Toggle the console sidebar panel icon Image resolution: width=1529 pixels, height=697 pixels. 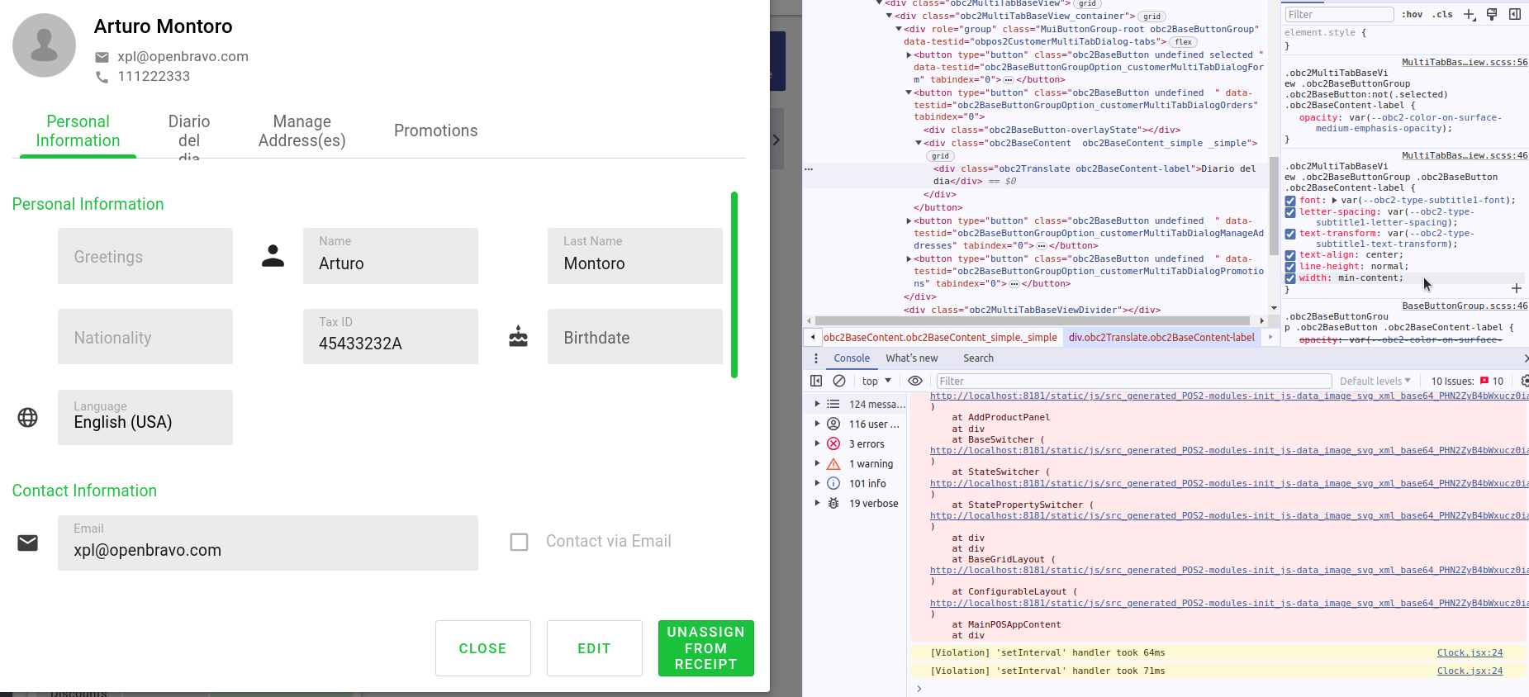point(816,381)
